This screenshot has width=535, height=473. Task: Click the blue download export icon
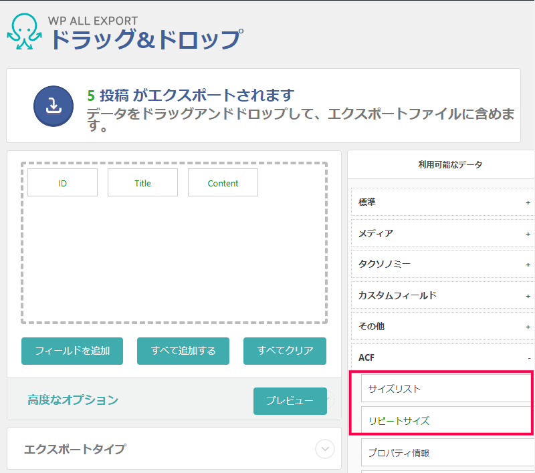(x=53, y=106)
